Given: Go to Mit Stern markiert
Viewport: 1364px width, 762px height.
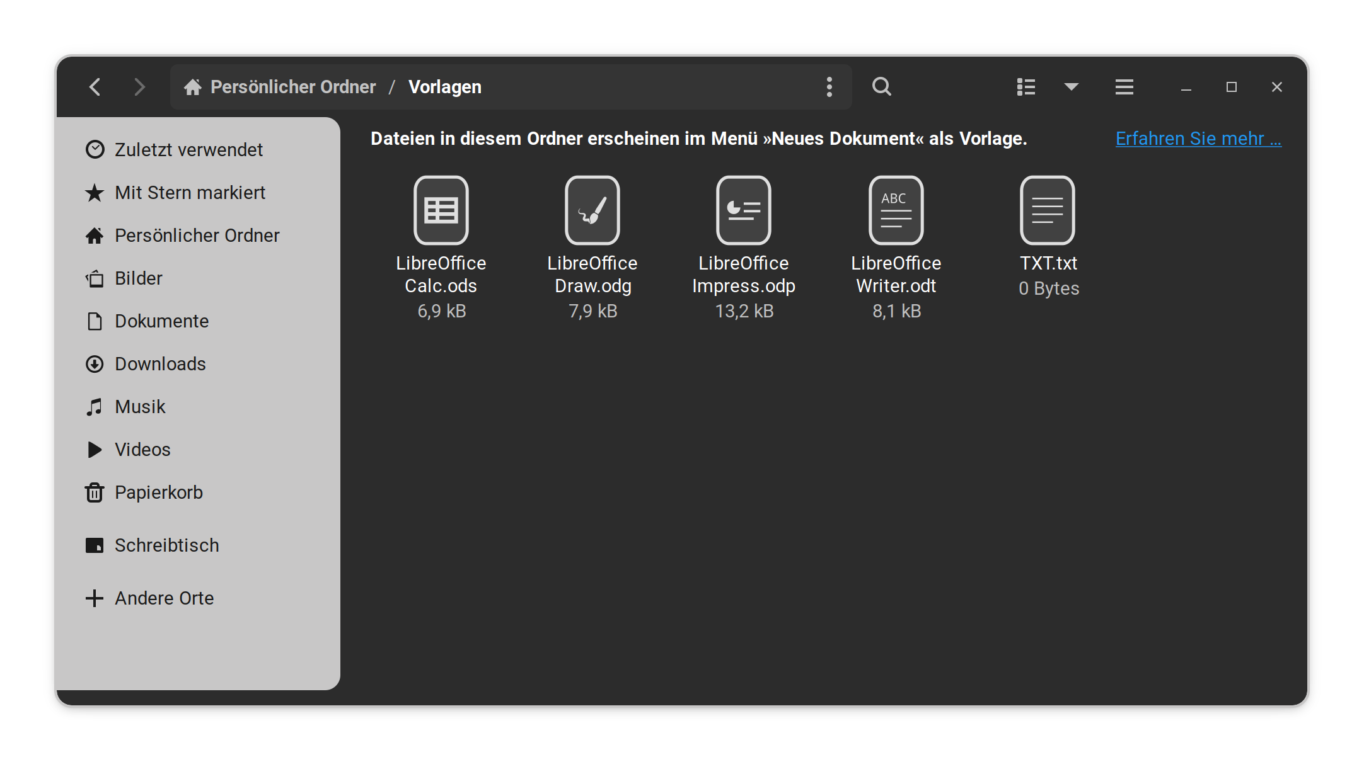Looking at the screenshot, I should tap(189, 193).
